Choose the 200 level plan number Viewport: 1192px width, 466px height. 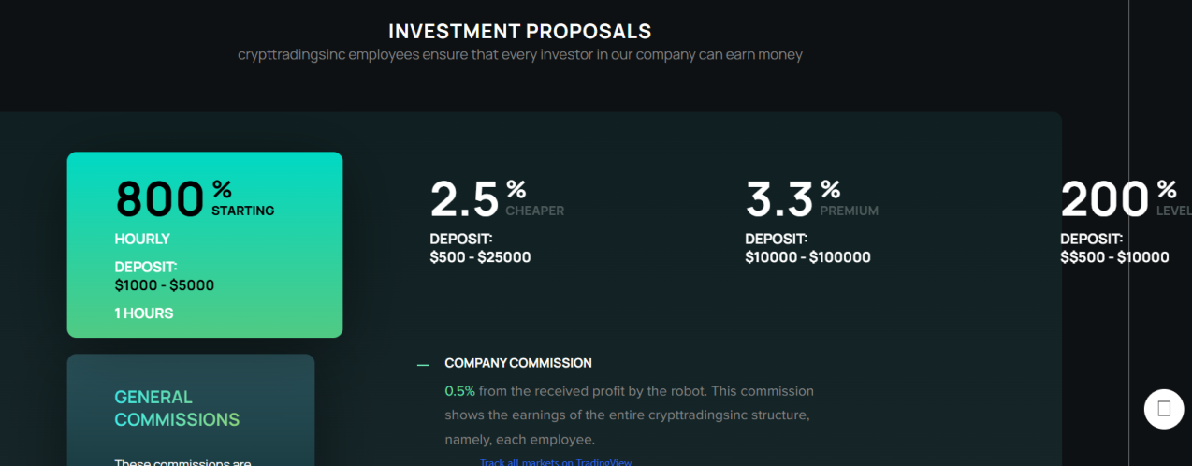coord(1104,199)
